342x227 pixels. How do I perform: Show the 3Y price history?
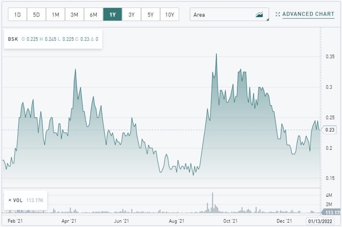click(x=132, y=14)
